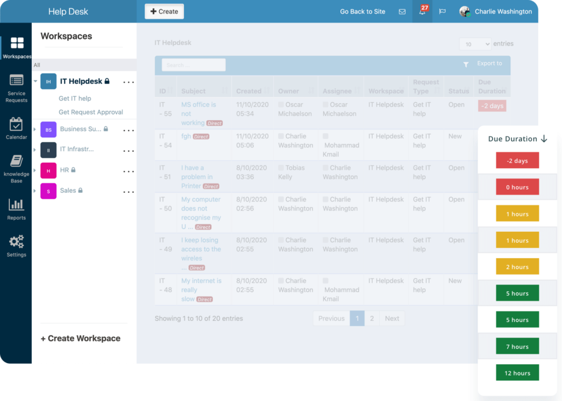The height and width of the screenshot is (401, 562).
Task: Open IT Helpdesk three-dot menu
Action: pos(128,82)
